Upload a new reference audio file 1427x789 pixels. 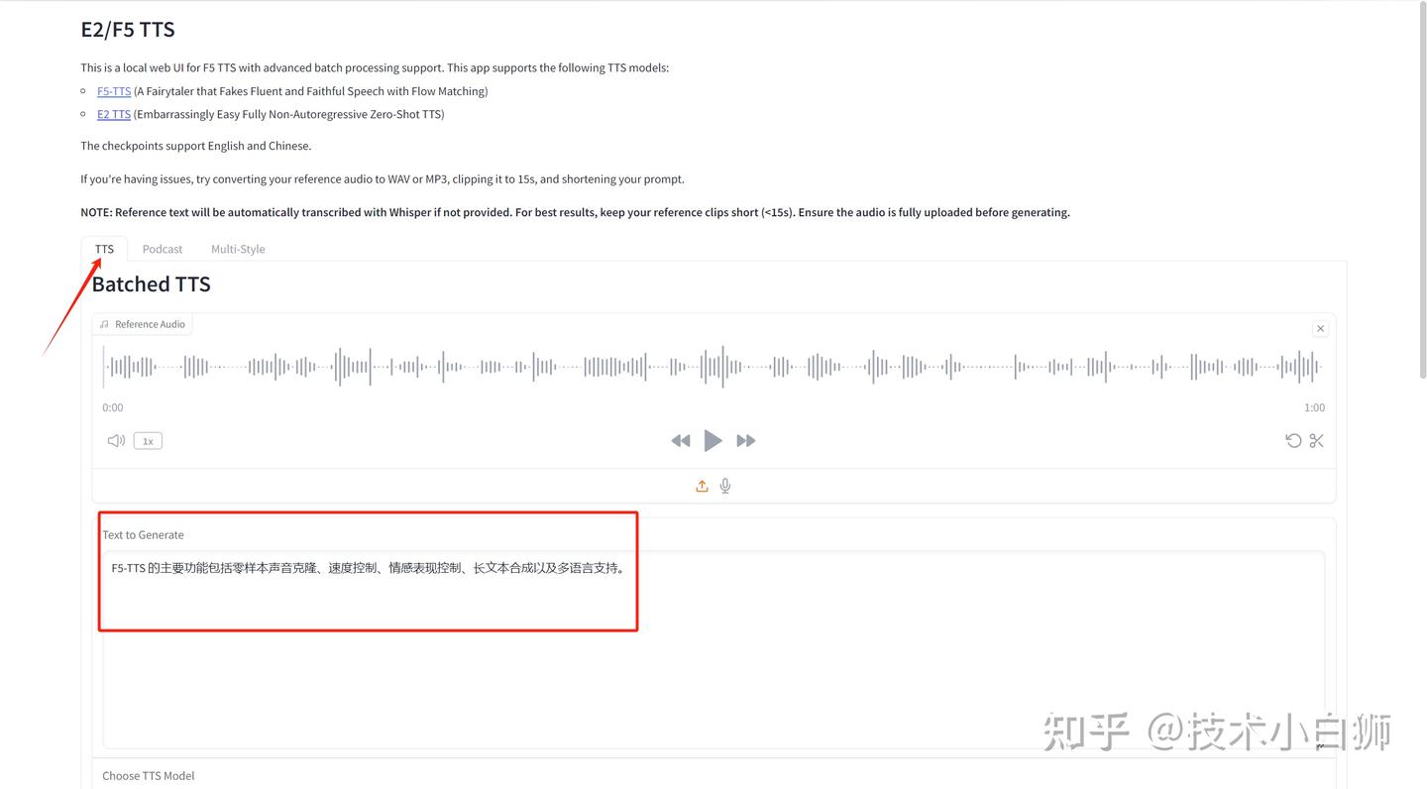click(702, 486)
